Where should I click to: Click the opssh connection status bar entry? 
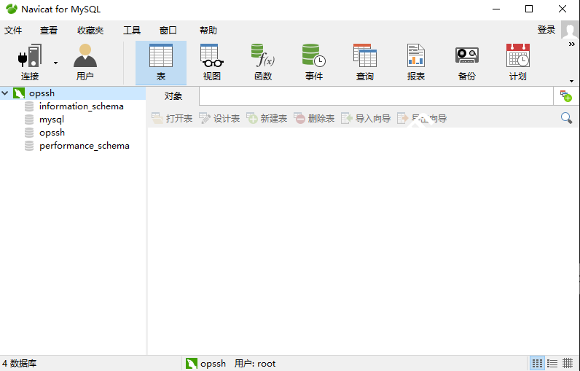tap(205, 364)
